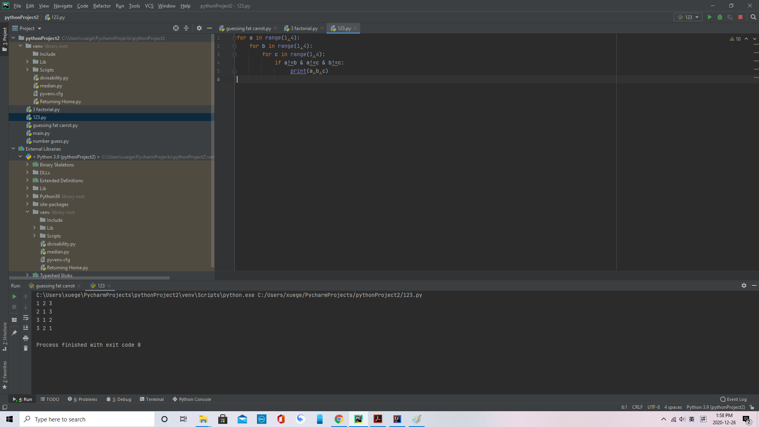The height and width of the screenshot is (427, 759).
Task: Go to previous highlighted error arrow
Action: point(746,39)
